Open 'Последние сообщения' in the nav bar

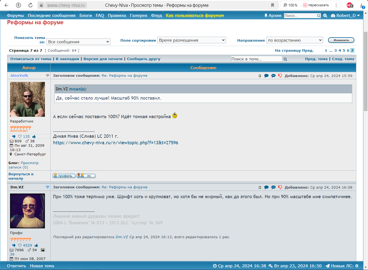click(x=51, y=16)
